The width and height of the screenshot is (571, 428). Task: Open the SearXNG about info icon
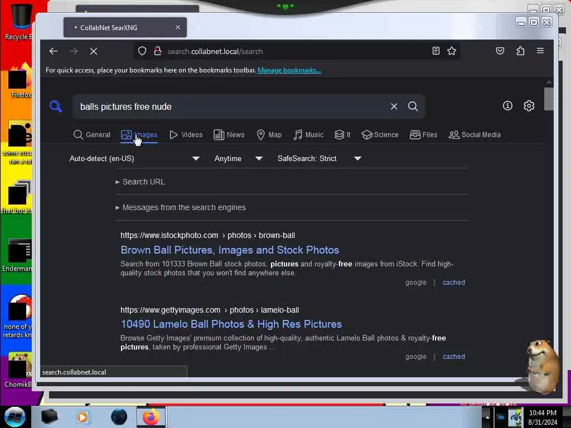[x=507, y=106]
